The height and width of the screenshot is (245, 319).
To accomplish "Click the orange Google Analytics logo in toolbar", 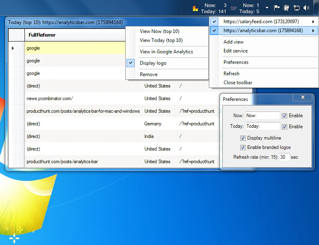I will 195,9.
